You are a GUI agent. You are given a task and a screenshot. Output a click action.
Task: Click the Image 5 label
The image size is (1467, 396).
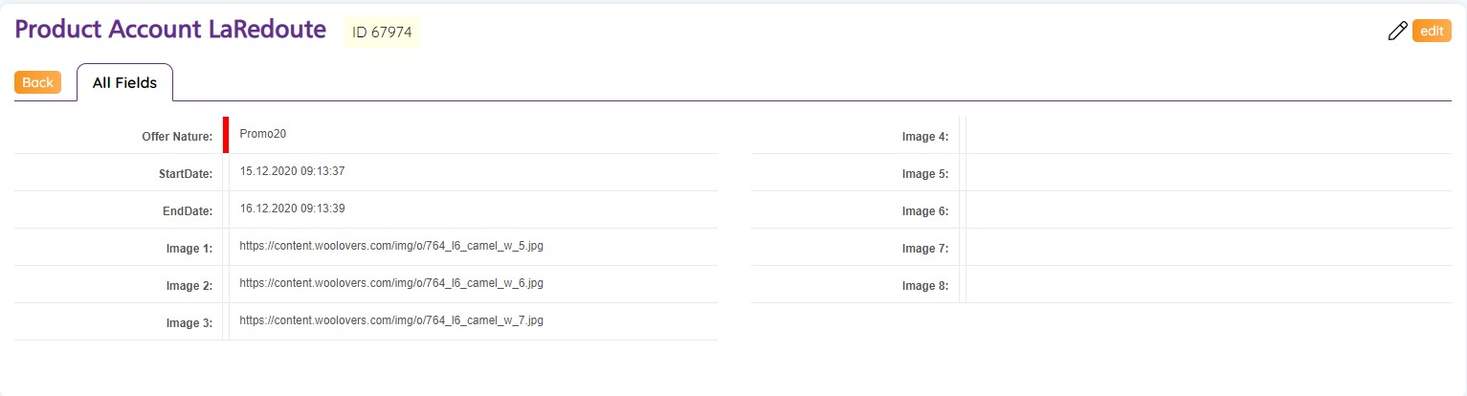click(x=925, y=174)
